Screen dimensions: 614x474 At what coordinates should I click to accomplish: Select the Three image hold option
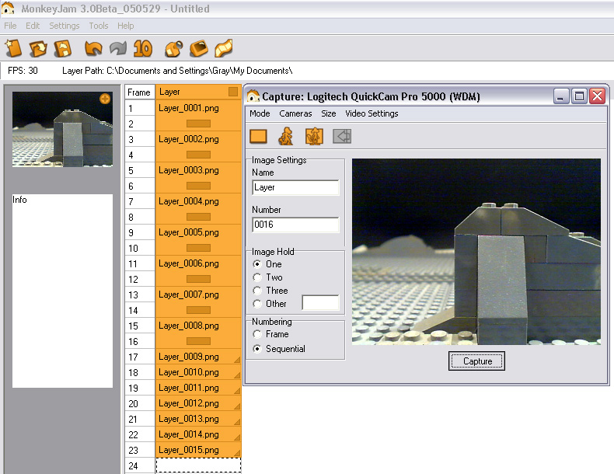coord(258,291)
